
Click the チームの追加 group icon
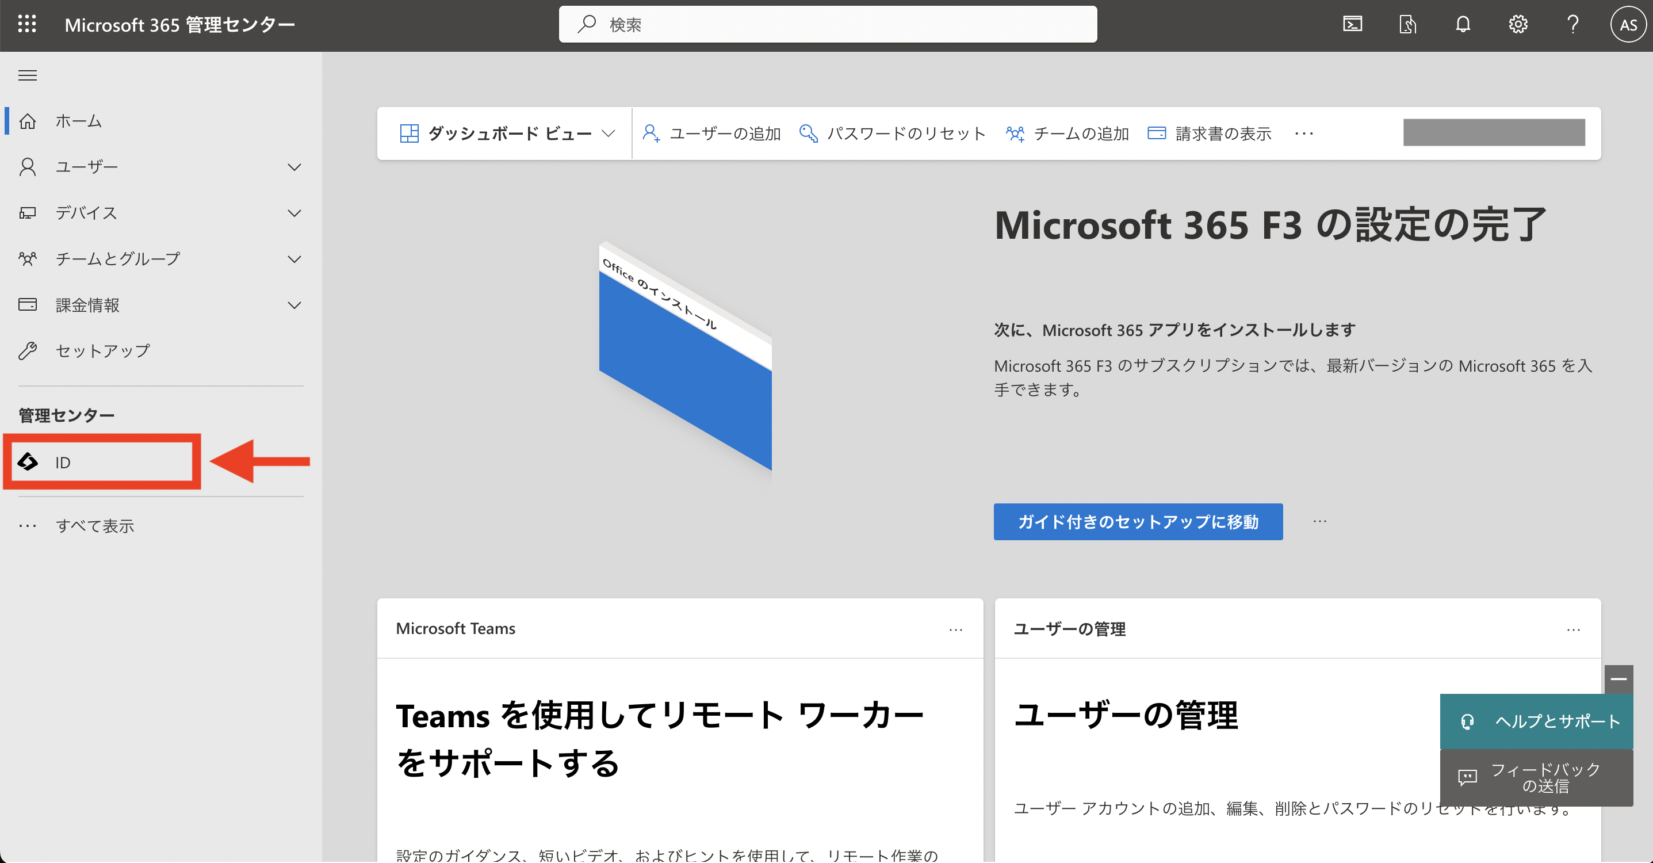1015,133
